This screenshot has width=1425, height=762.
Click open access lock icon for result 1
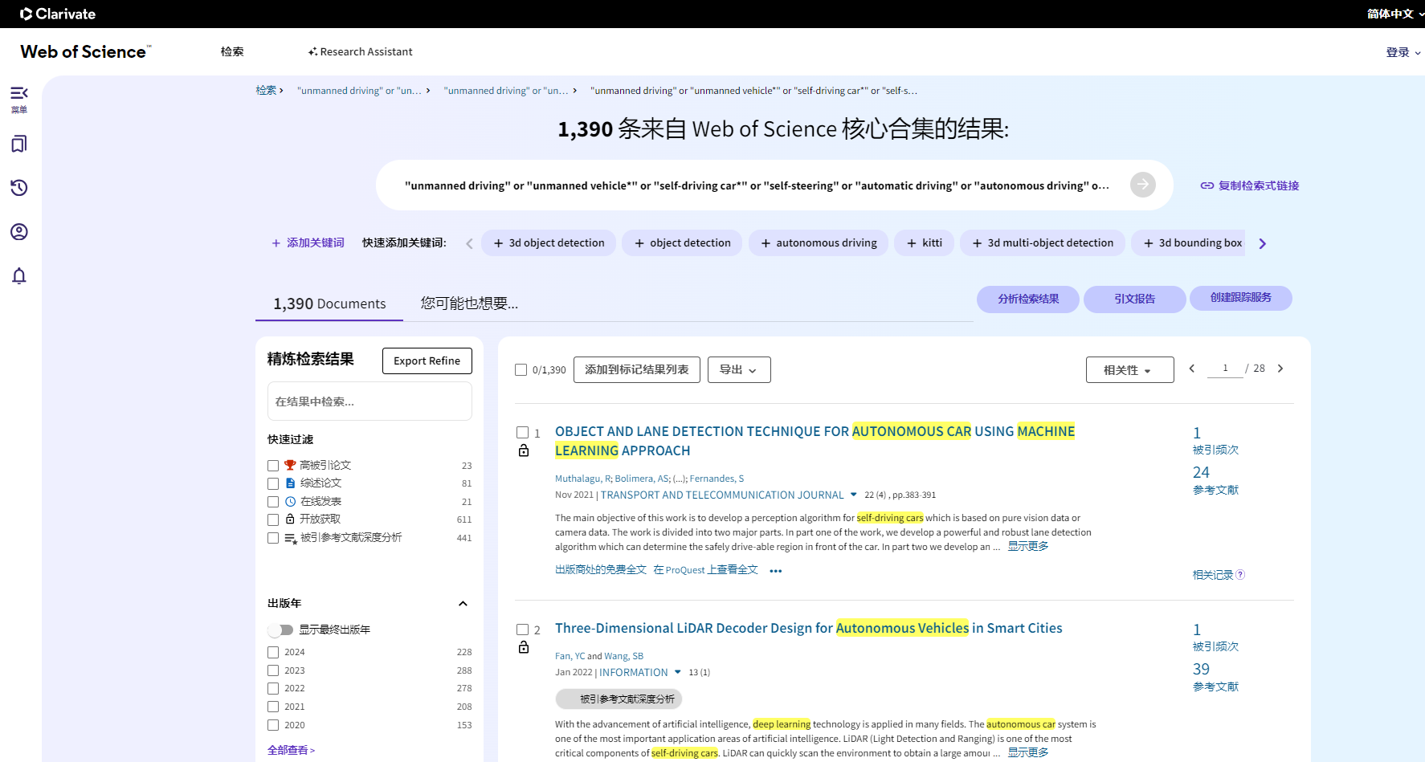click(524, 450)
